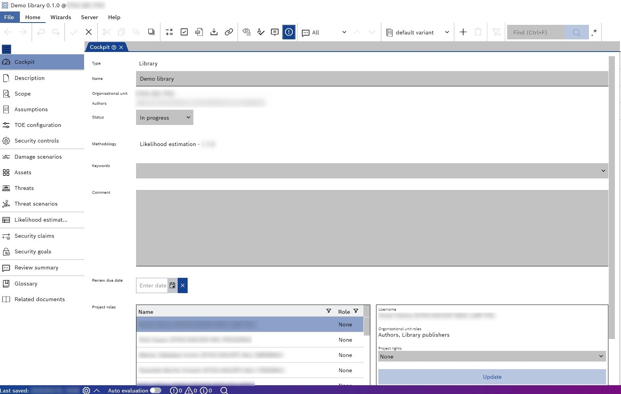
Task: Click the calendar icon beside Enter date
Action: (x=172, y=285)
